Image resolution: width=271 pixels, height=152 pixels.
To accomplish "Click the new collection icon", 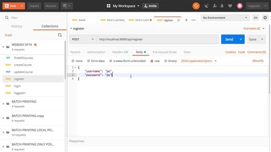I will (60, 35).
